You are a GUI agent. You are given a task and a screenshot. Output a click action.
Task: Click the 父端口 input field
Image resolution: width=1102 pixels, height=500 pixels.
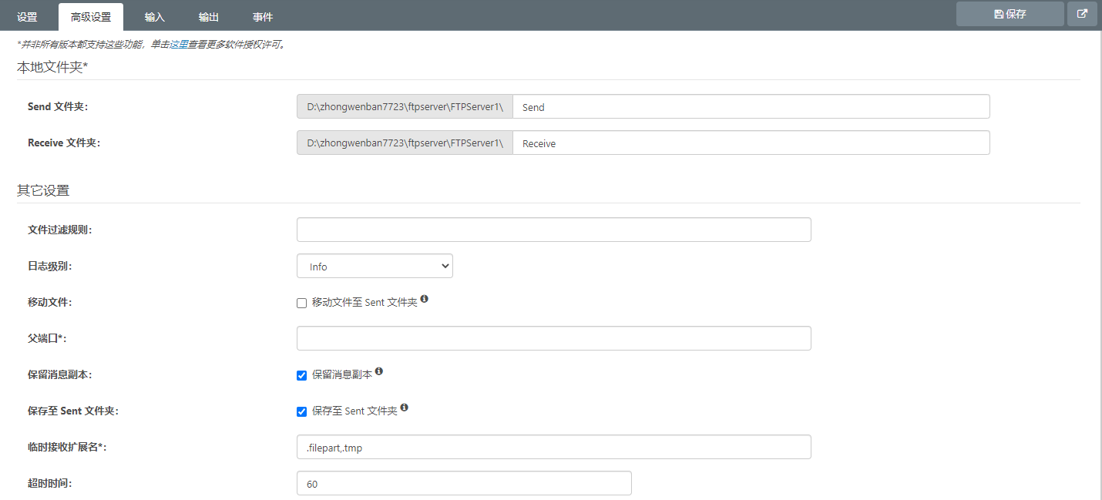coord(553,338)
